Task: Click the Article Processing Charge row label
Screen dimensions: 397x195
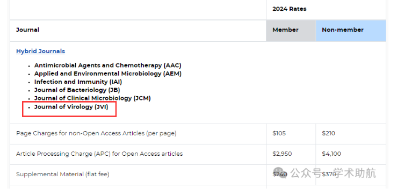Action: click(x=99, y=154)
